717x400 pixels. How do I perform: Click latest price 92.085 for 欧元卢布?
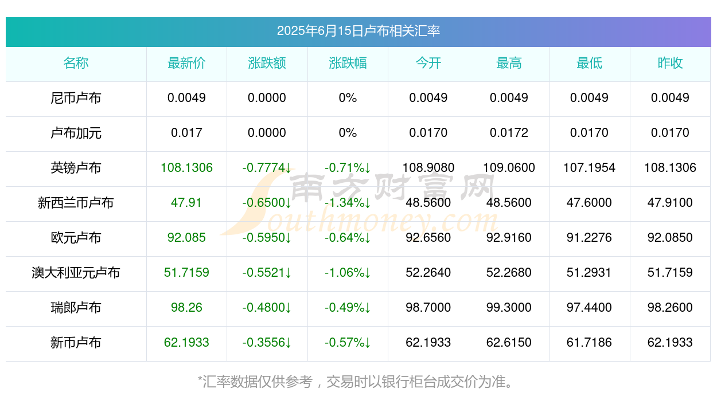[186, 238]
